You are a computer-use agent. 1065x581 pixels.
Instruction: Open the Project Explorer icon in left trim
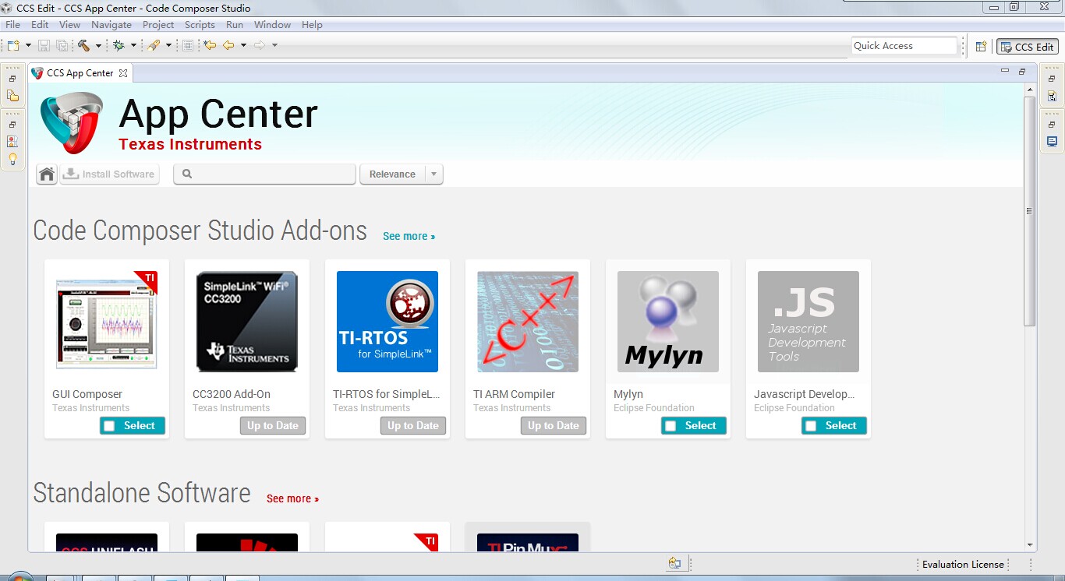(12, 96)
